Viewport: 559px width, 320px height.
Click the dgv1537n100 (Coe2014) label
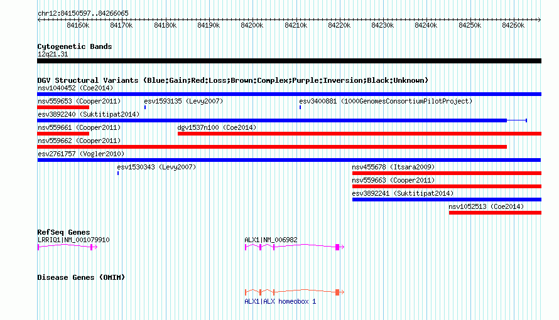pyautogui.click(x=217, y=127)
